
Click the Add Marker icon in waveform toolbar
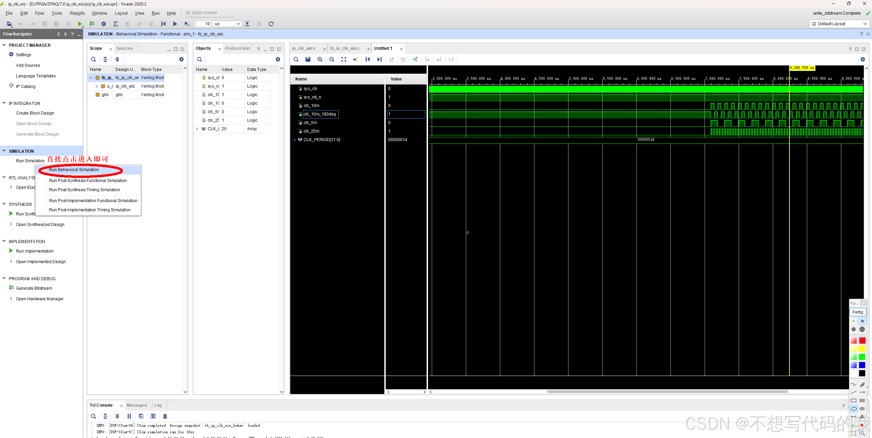[415, 59]
